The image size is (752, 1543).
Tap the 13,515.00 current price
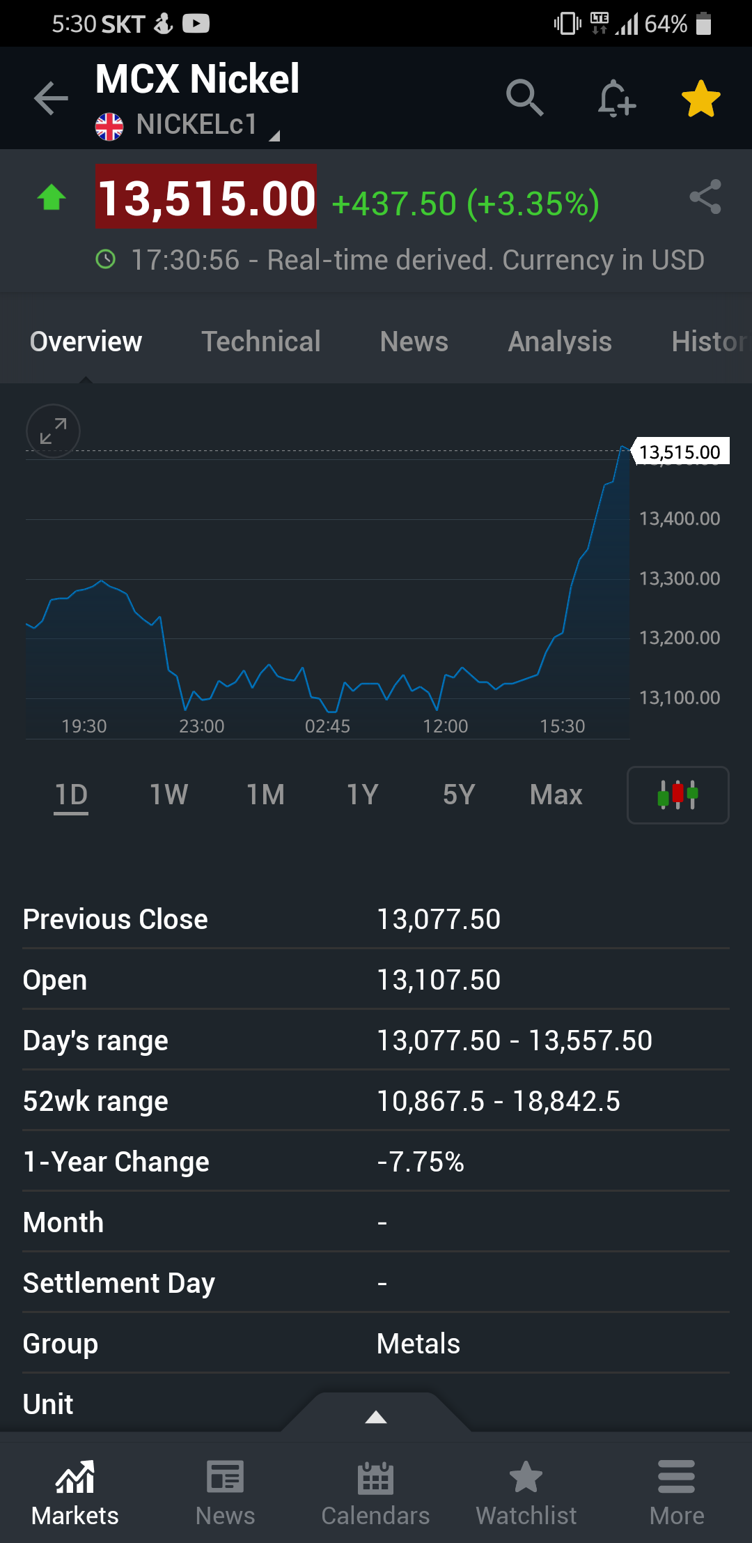click(x=206, y=197)
